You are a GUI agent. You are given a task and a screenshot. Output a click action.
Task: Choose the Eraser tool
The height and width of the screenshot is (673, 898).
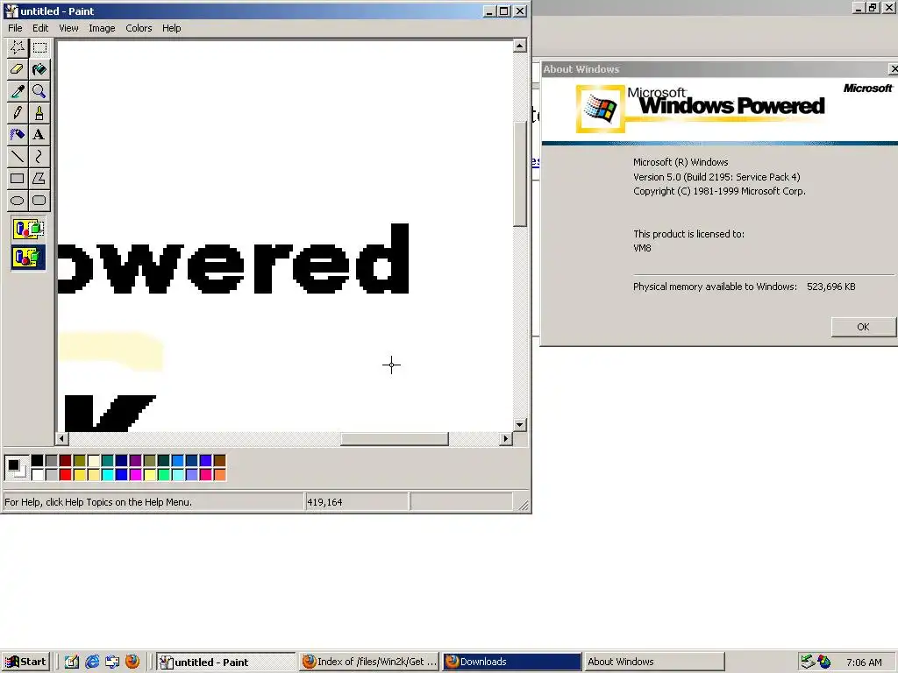pos(18,69)
